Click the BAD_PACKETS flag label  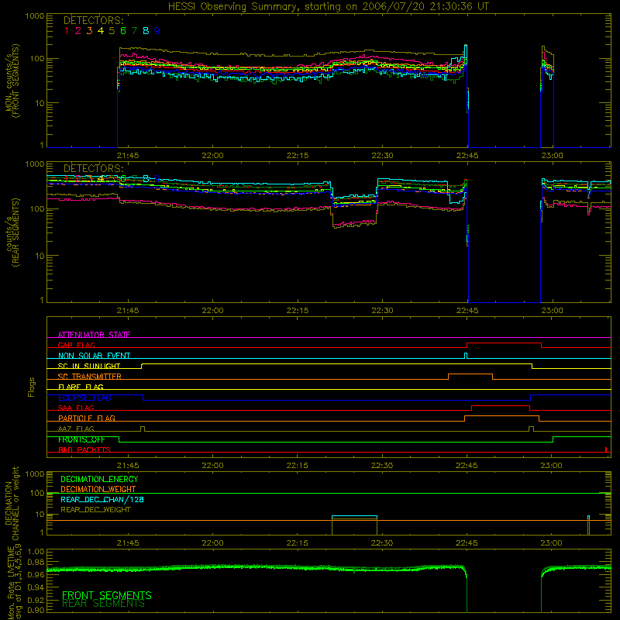click(84, 449)
